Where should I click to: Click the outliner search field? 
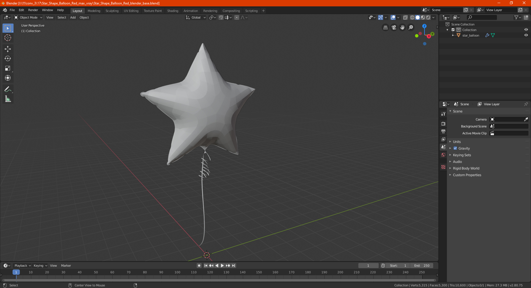pyautogui.click(x=481, y=17)
